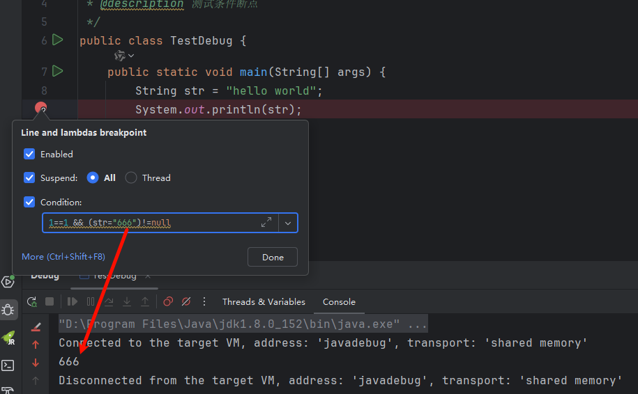
Task: Click the Rerun debug session icon
Action: (x=32, y=301)
